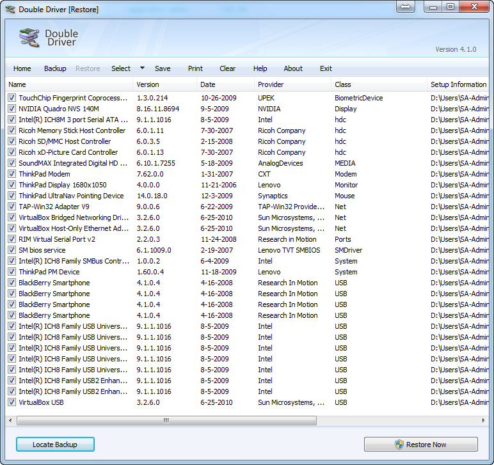Select Ricoh SD/MMC Host Controller row
The width and height of the screenshot is (494, 465).
pyautogui.click(x=247, y=141)
